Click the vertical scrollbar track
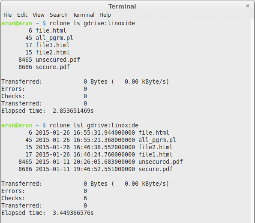This screenshot has height=223, width=255. [252, 121]
